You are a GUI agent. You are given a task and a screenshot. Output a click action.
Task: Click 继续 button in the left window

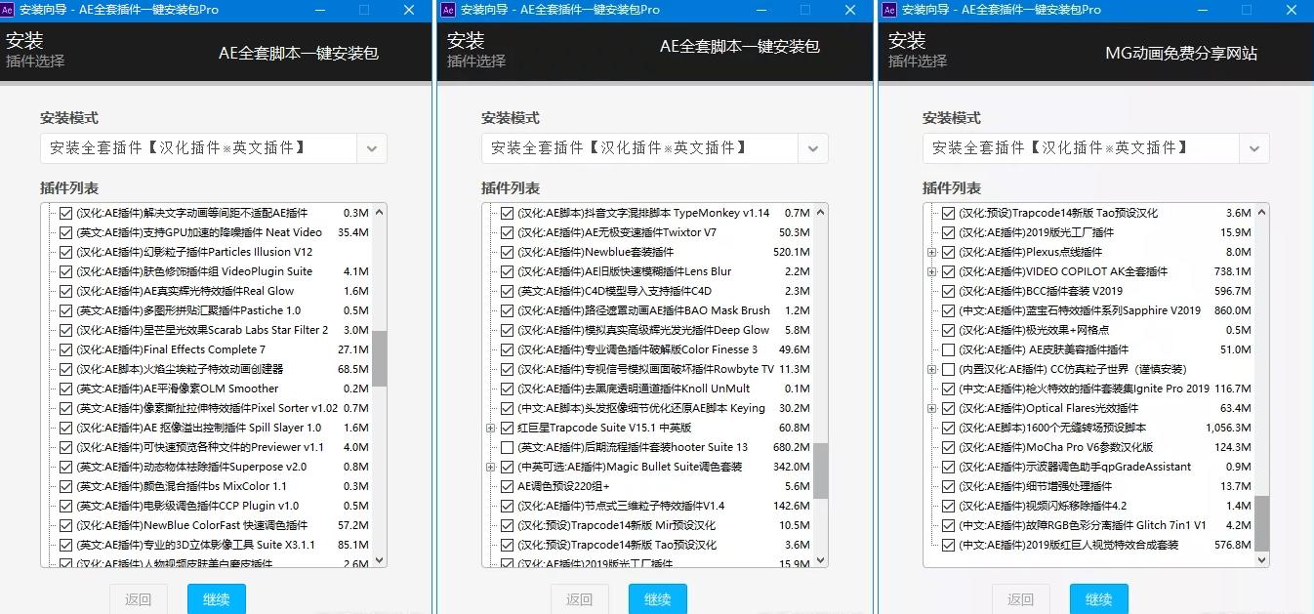(x=217, y=599)
